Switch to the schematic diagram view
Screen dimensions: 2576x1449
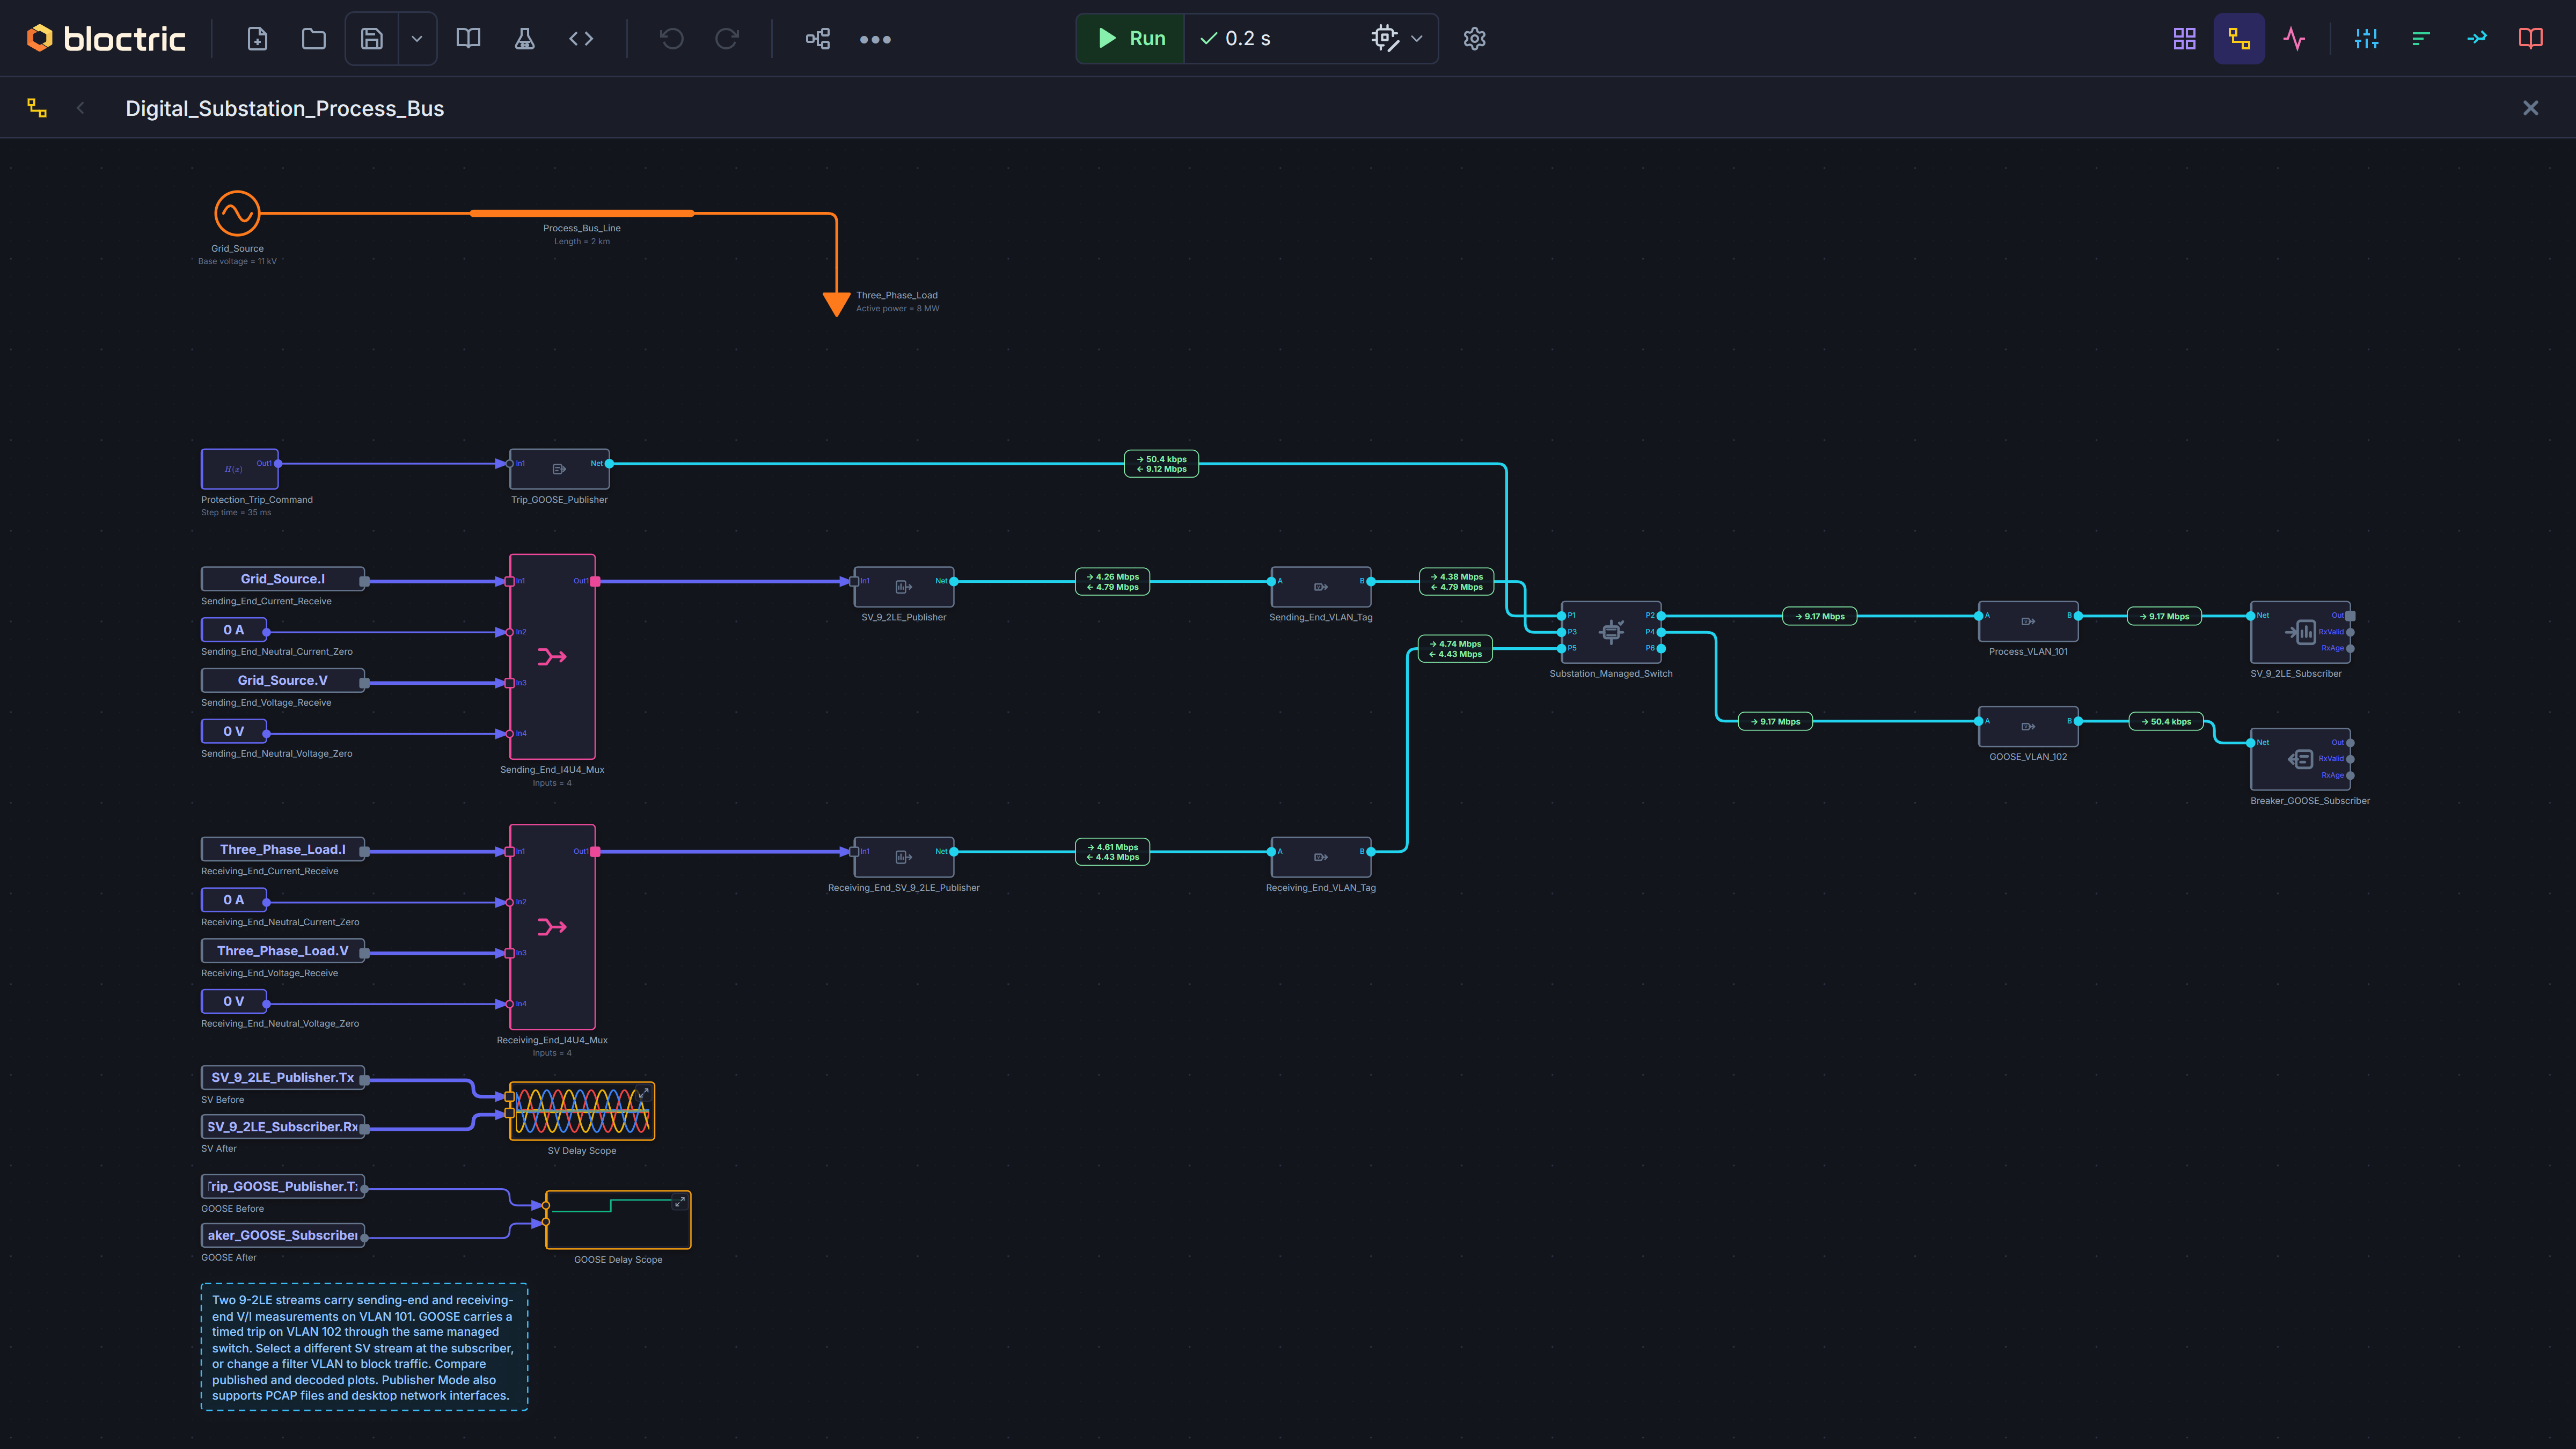pos(2239,39)
